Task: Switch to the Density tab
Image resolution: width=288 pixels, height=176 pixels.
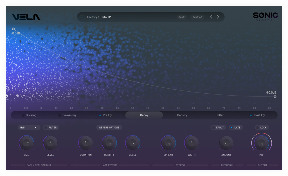Action: pyautogui.click(x=182, y=115)
